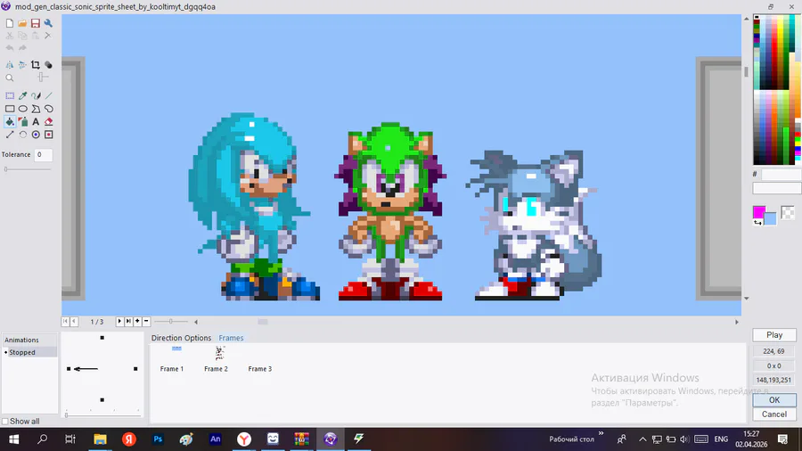Open a file with the folder icon

22,23
